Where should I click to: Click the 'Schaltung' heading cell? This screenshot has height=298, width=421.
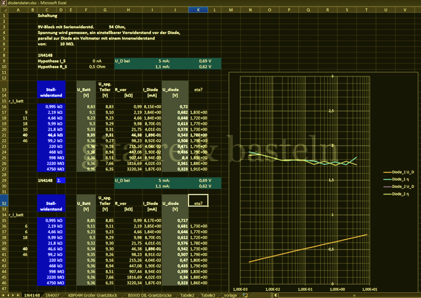click(x=47, y=15)
